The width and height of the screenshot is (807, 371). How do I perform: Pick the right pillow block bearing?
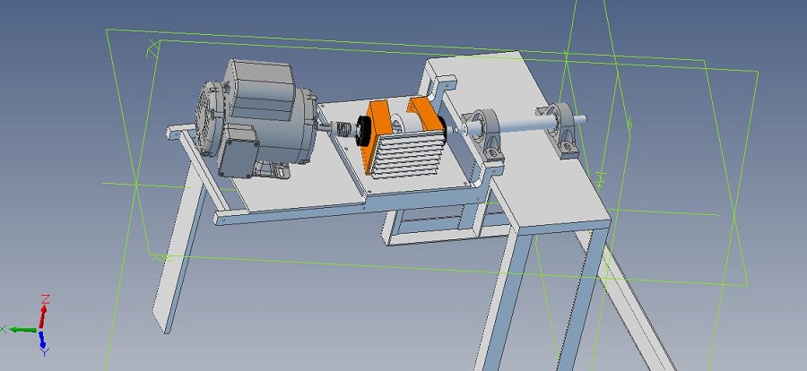point(561,128)
